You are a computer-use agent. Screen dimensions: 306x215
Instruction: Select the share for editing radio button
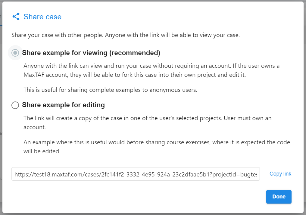(x=15, y=105)
